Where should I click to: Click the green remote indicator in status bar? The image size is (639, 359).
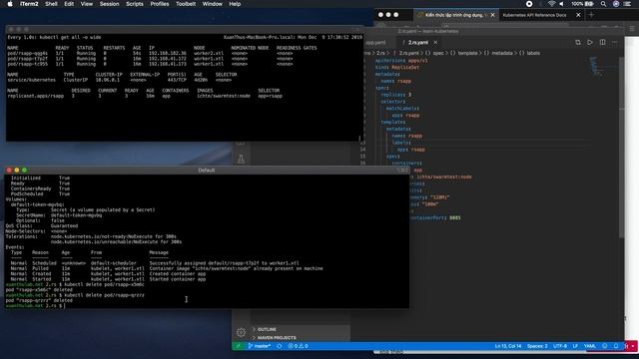(238, 346)
